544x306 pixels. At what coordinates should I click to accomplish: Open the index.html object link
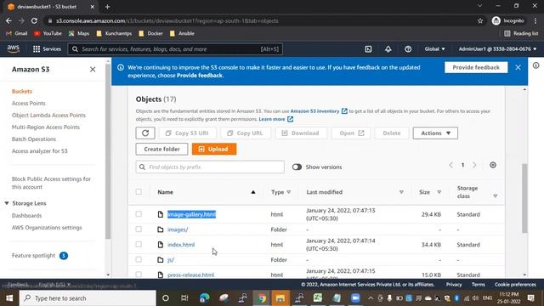pyautogui.click(x=181, y=245)
